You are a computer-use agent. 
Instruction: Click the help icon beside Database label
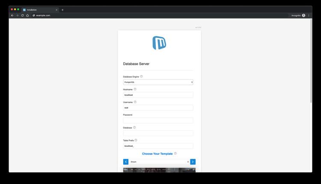pos(134,127)
